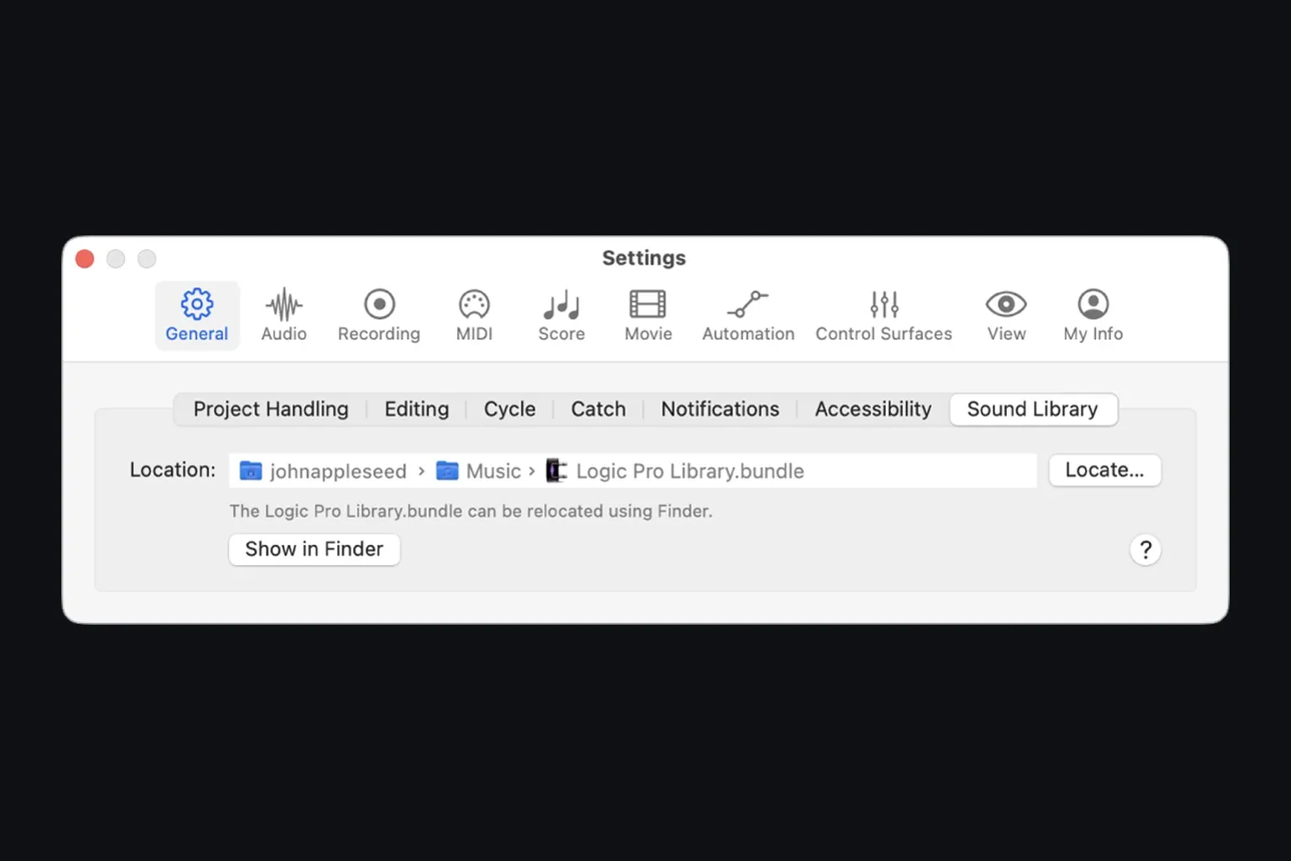The width and height of the screenshot is (1291, 861).
Task: Select the Sound Library tab
Action: [1033, 409]
